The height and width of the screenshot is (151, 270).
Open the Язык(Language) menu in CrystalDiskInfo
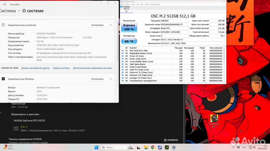[156, 4]
